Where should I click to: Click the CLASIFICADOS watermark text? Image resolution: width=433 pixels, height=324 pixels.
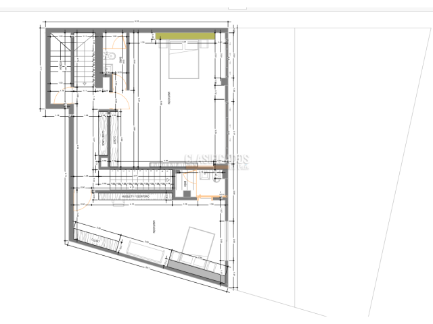pyautogui.click(x=216, y=161)
